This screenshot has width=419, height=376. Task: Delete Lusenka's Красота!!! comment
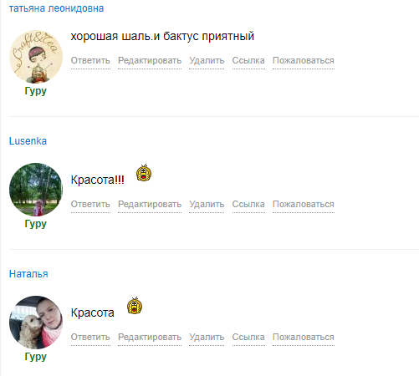[x=207, y=204]
